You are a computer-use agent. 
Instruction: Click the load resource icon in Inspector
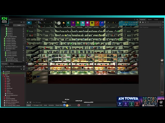[x=143, y=22]
